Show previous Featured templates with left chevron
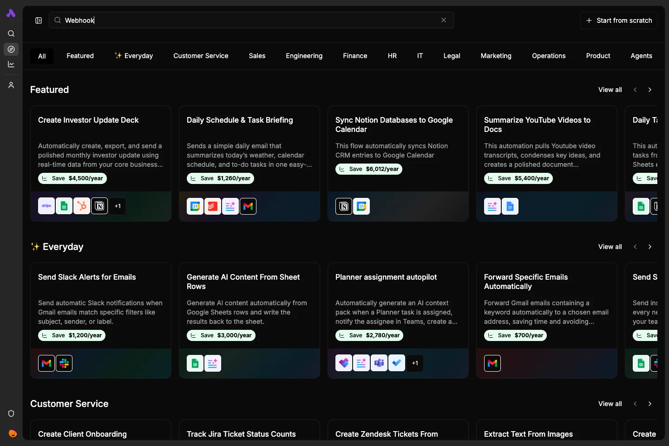Screen dimensions: 669x446 635,90
